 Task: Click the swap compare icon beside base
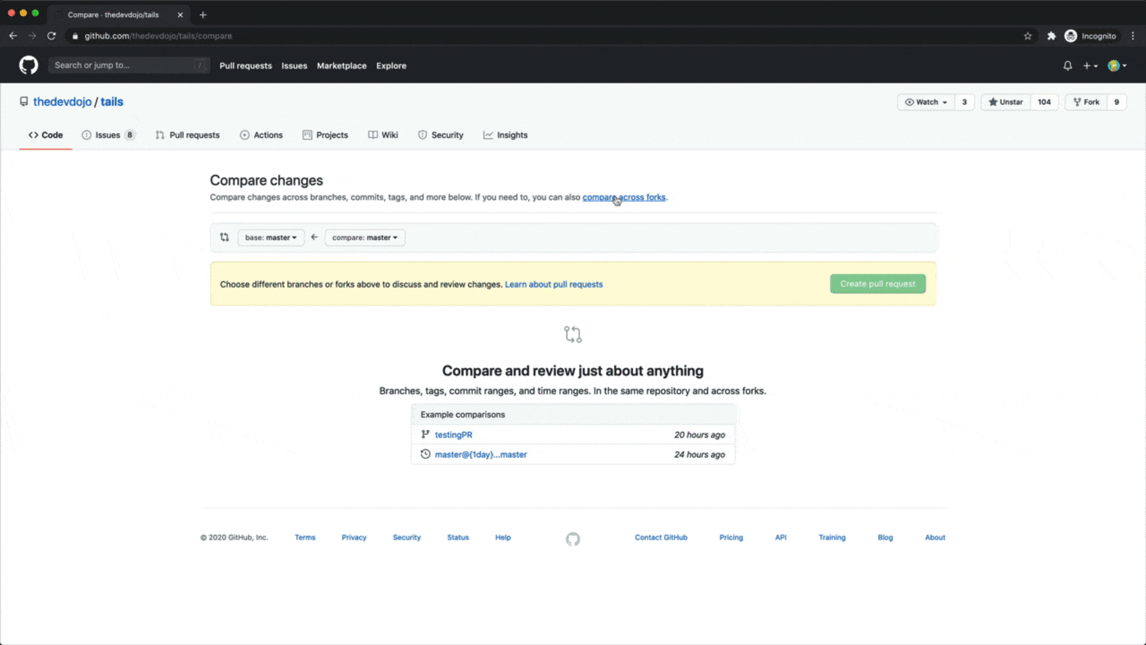(x=224, y=237)
